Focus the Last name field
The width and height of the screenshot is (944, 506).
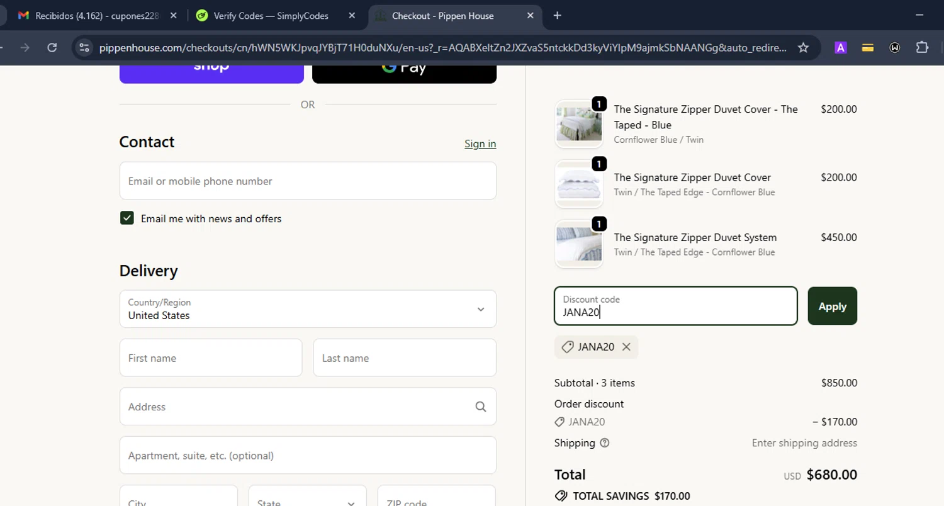click(405, 358)
